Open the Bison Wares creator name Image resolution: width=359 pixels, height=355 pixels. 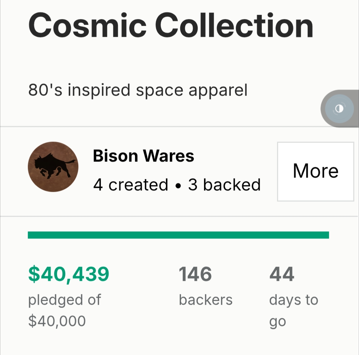pyautogui.click(x=144, y=156)
